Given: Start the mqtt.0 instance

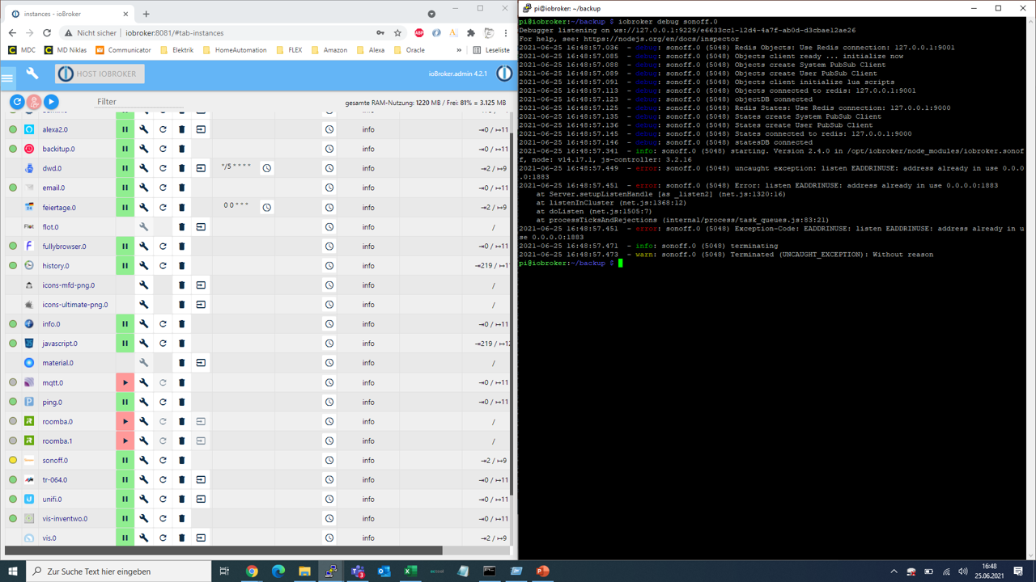Looking at the screenshot, I should point(125,382).
